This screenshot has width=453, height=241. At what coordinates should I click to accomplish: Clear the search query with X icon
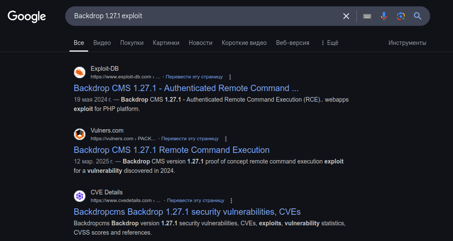point(346,16)
